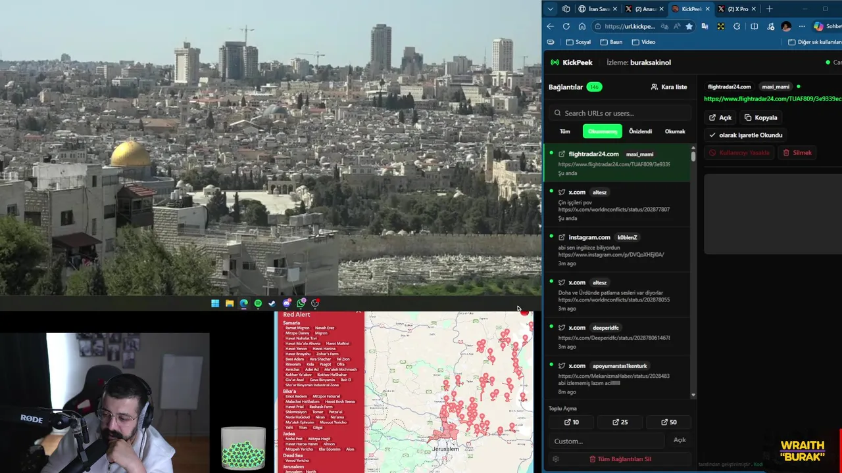
Task: Click Twitter icon on Doha ve Ürdünde entry
Action: pos(562,282)
